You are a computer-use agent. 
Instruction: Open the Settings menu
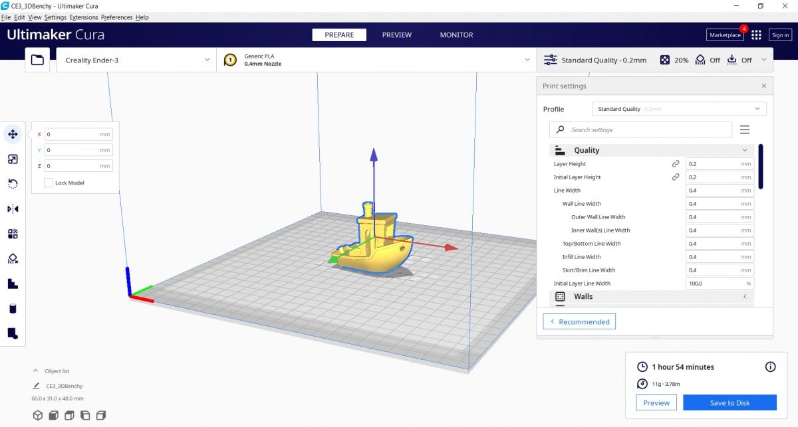point(55,17)
